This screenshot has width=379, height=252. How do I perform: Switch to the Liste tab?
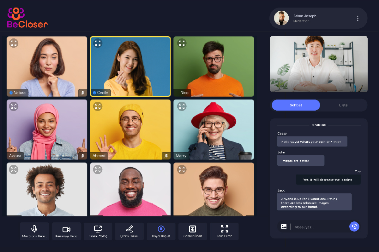point(343,105)
